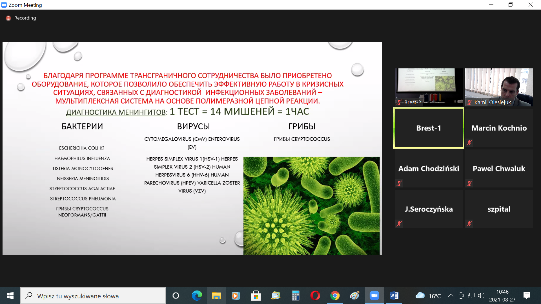Click the Windows search input box
Viewport: 541px width, 304px height.
point(93,296)
